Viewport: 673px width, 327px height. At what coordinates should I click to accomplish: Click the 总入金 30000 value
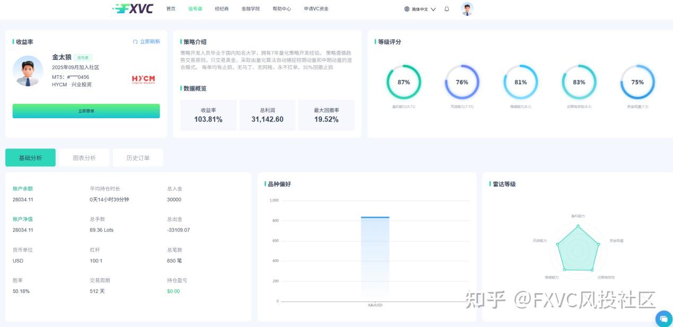click(174, 200)
